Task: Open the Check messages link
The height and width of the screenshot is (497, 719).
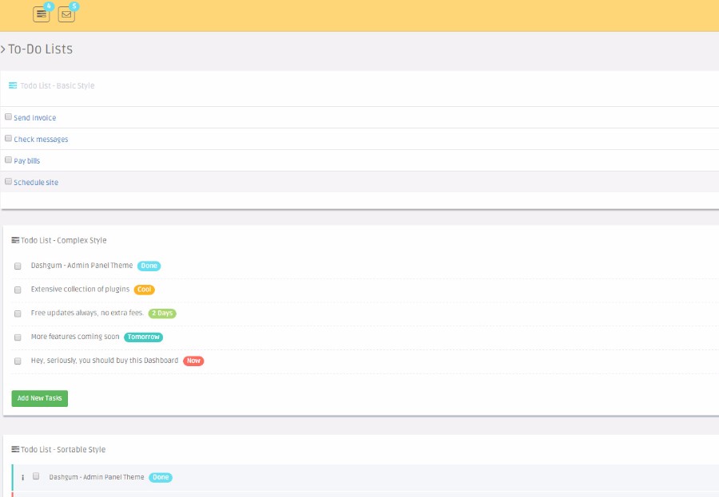Action: point(41,140)
